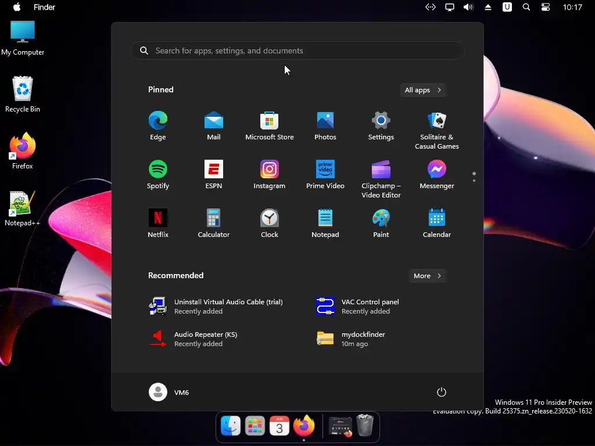This screenshot has width=595, height=446.
Task: Launch the Mail app
Action: point(214,126)
